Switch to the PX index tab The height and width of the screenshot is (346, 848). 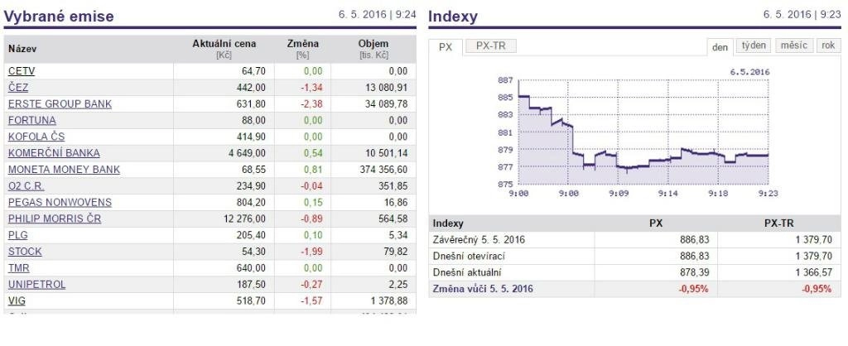click(446, 47)
